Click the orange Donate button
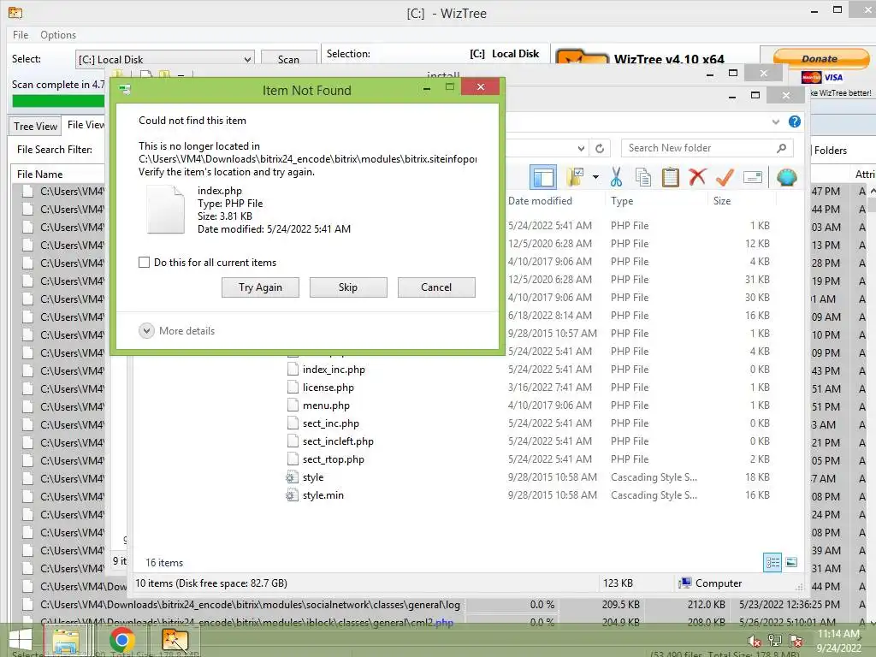 [x=820, y=59]
